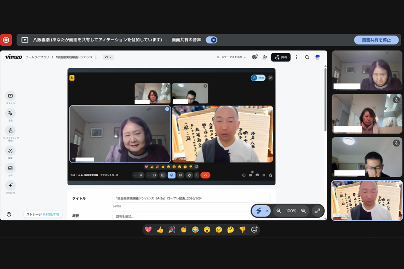Click the language (言語) translate icon

10,113
